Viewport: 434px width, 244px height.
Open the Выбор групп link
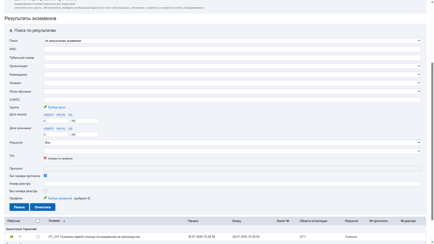(x=57, y=107)
